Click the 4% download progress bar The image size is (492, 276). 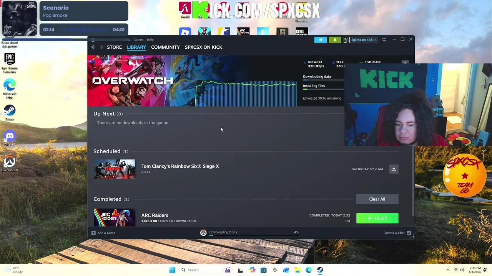(254, 235)
